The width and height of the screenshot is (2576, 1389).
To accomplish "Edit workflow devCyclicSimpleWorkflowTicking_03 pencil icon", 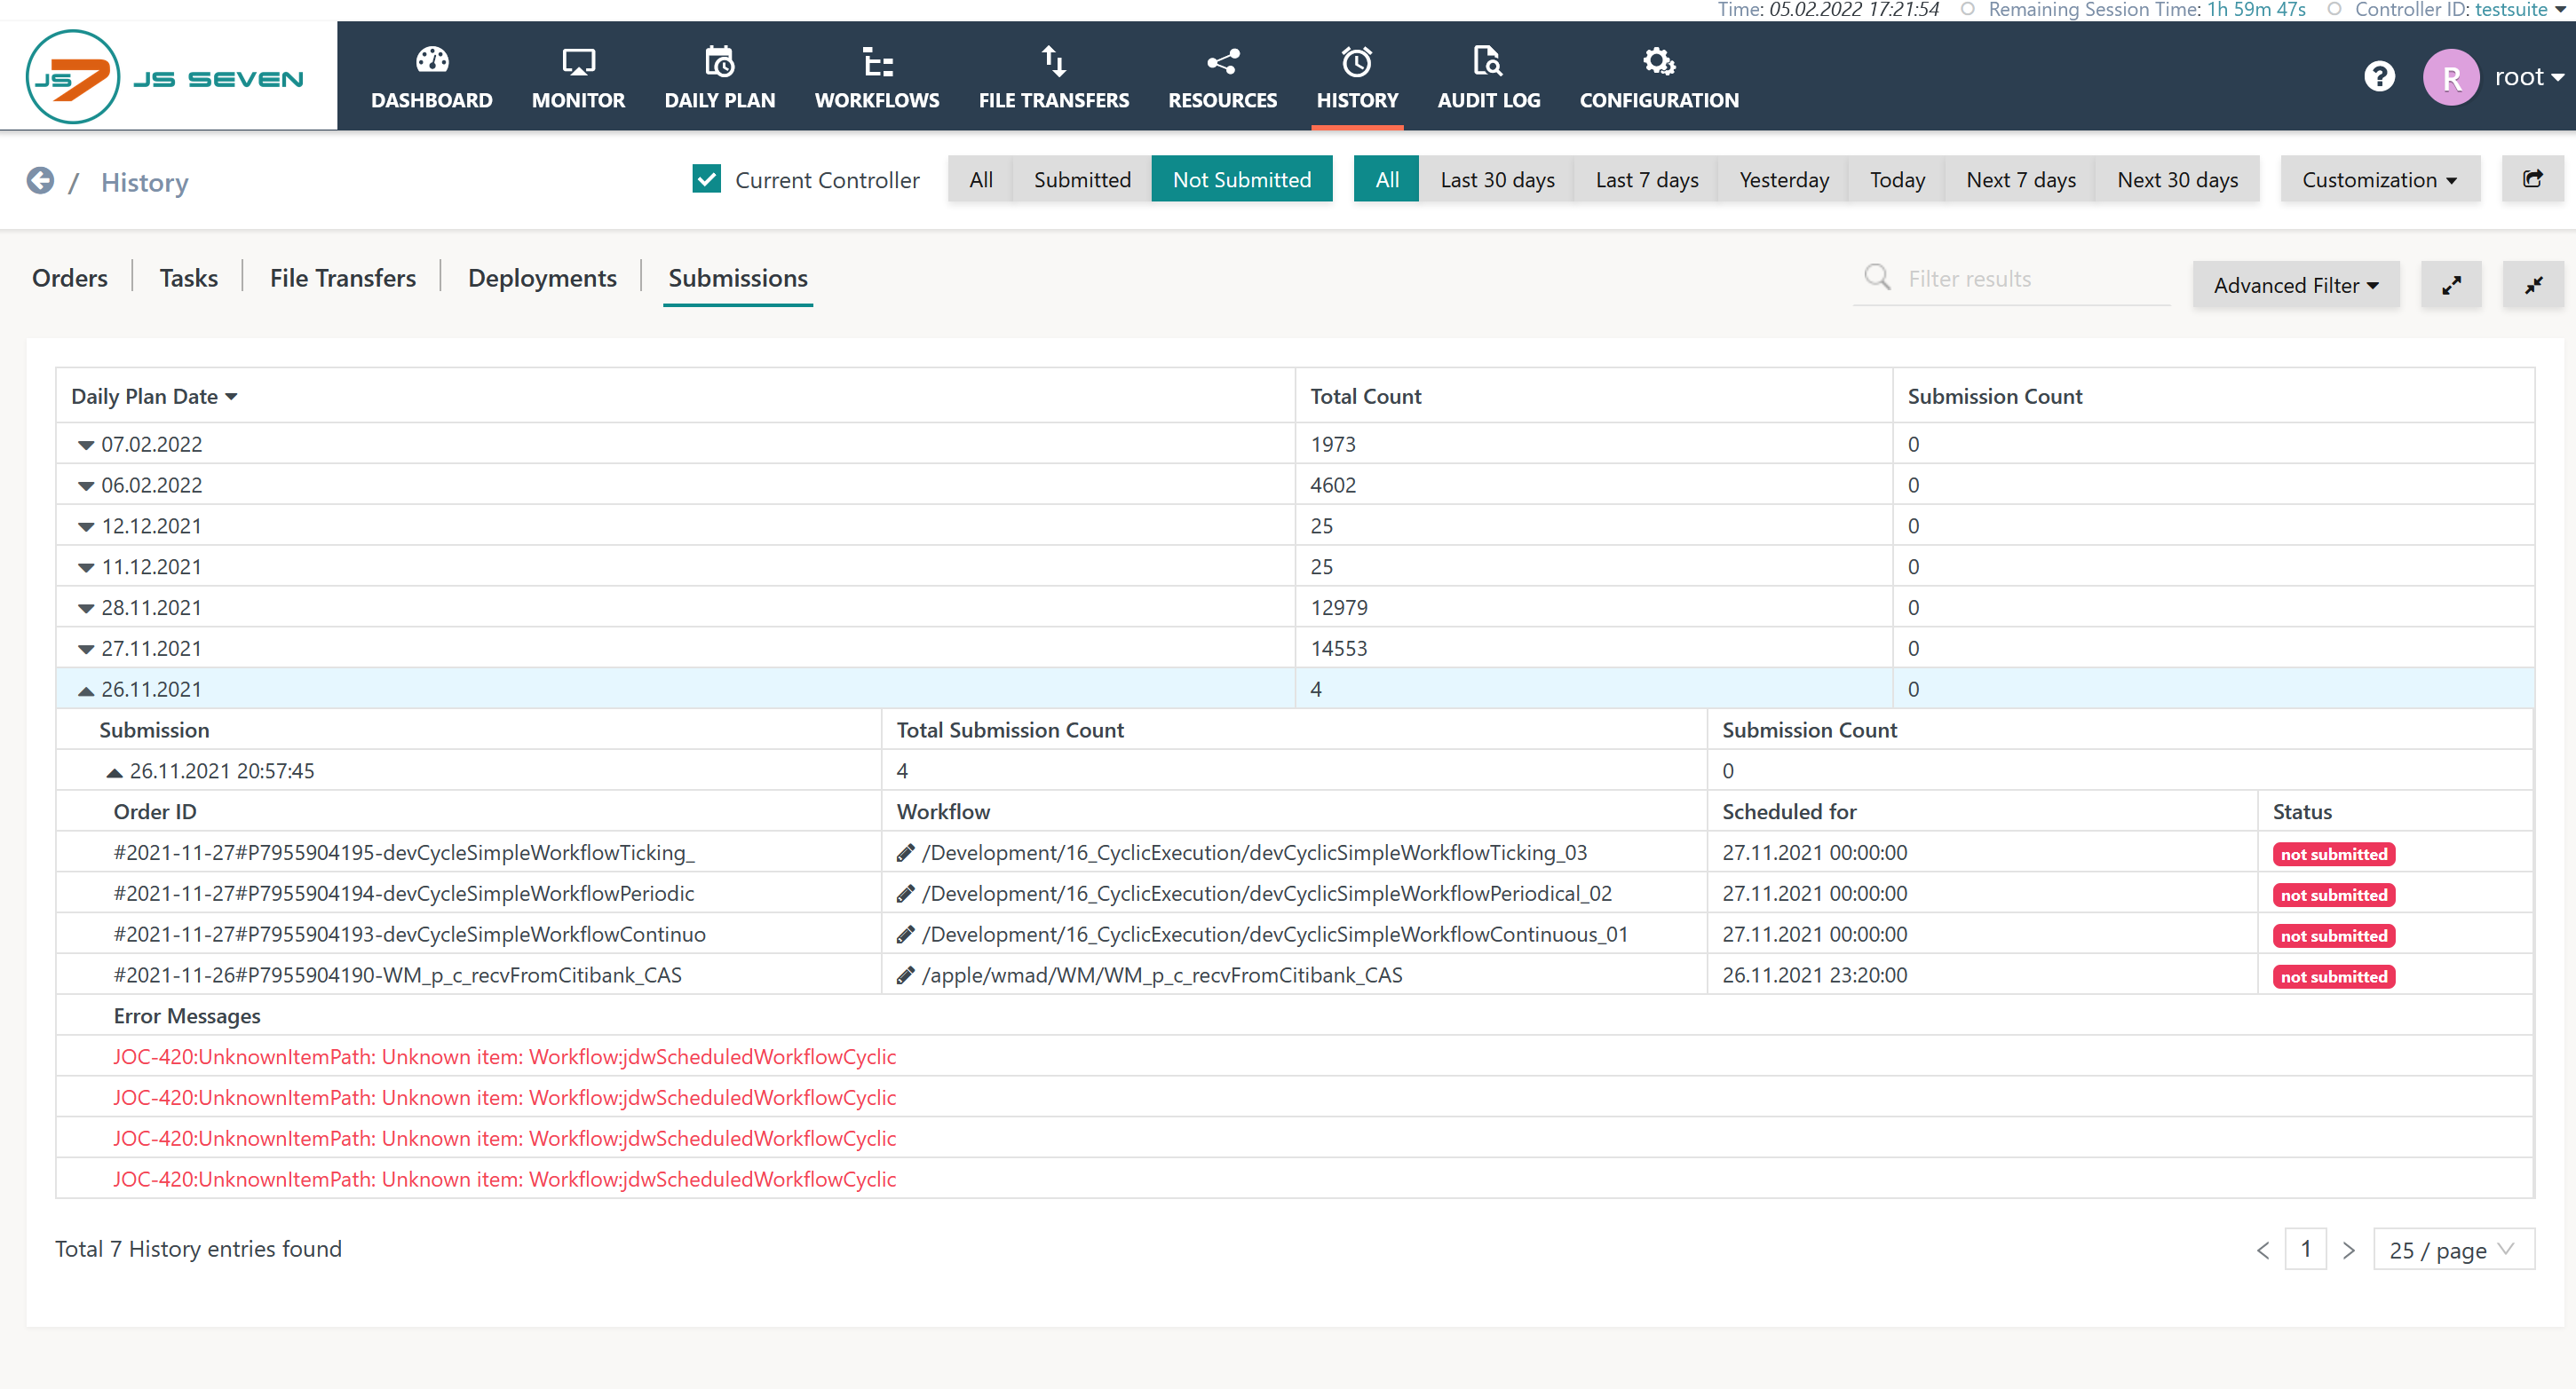I will pyautogui.click(x=905, y=854).
